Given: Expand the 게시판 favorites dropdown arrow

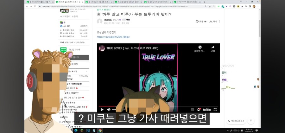Looking at the screenshot, I should pyautogui.click(x=87, y=71).
